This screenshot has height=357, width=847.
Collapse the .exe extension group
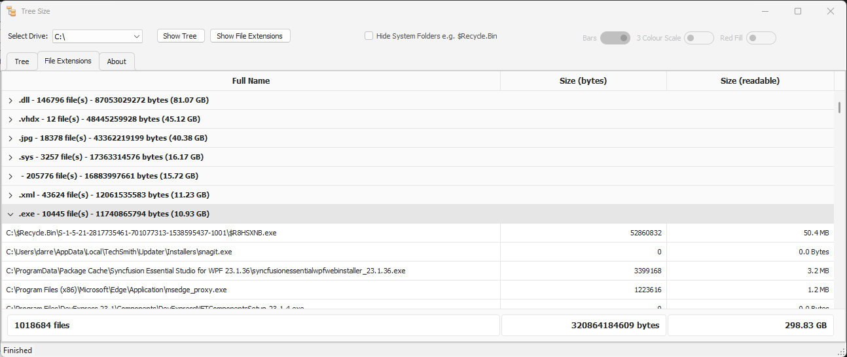click(x=10, y=214)
